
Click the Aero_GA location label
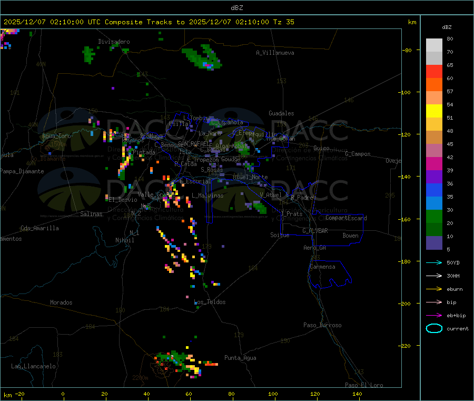315,248
